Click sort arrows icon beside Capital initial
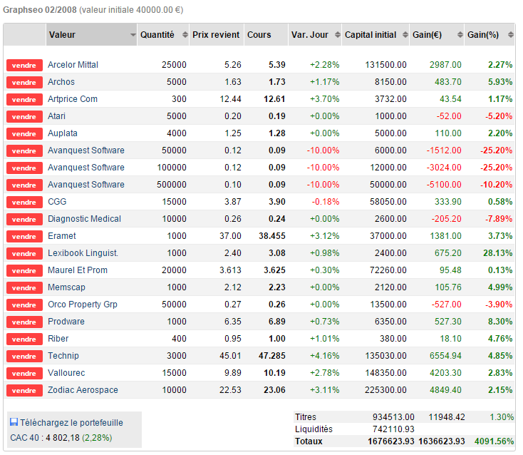The height and width of the screenshot is (455, 523). coord(404,35)
